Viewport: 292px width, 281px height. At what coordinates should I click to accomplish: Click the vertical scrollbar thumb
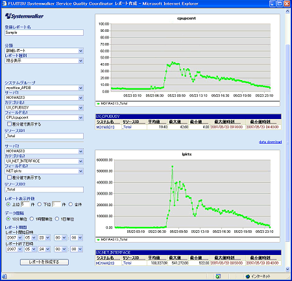pos(287,142)
